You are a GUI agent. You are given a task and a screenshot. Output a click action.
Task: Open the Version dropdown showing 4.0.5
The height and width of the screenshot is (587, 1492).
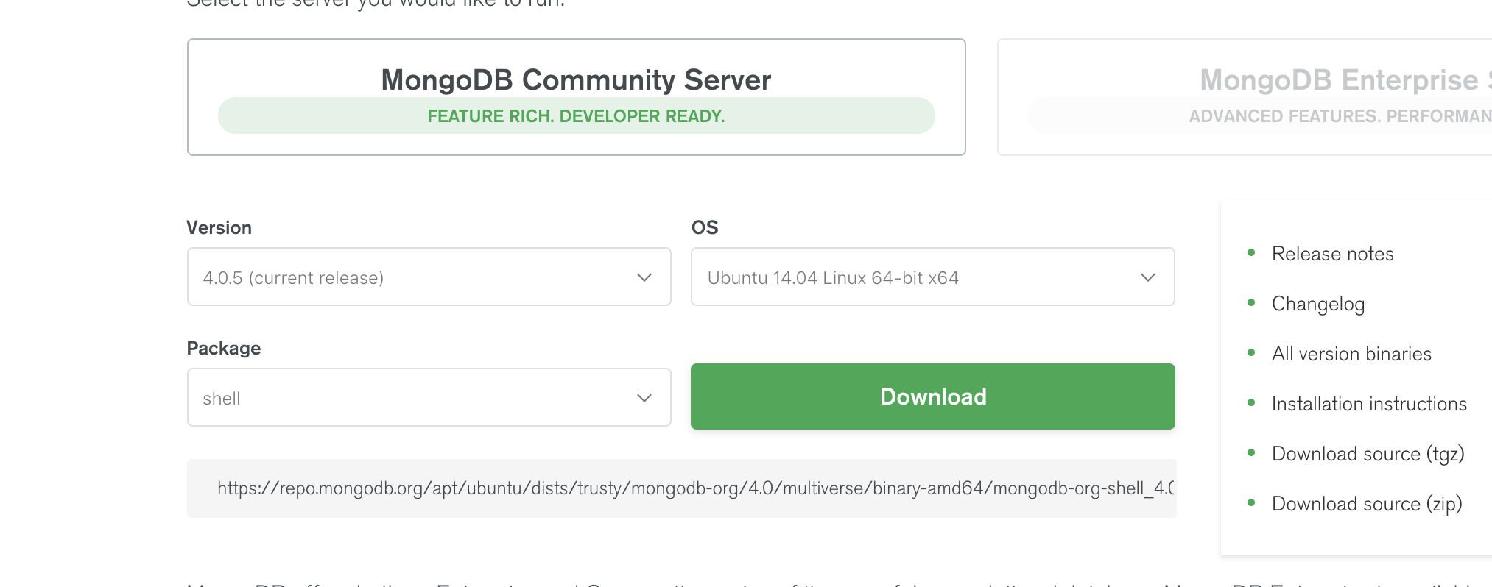429,277
